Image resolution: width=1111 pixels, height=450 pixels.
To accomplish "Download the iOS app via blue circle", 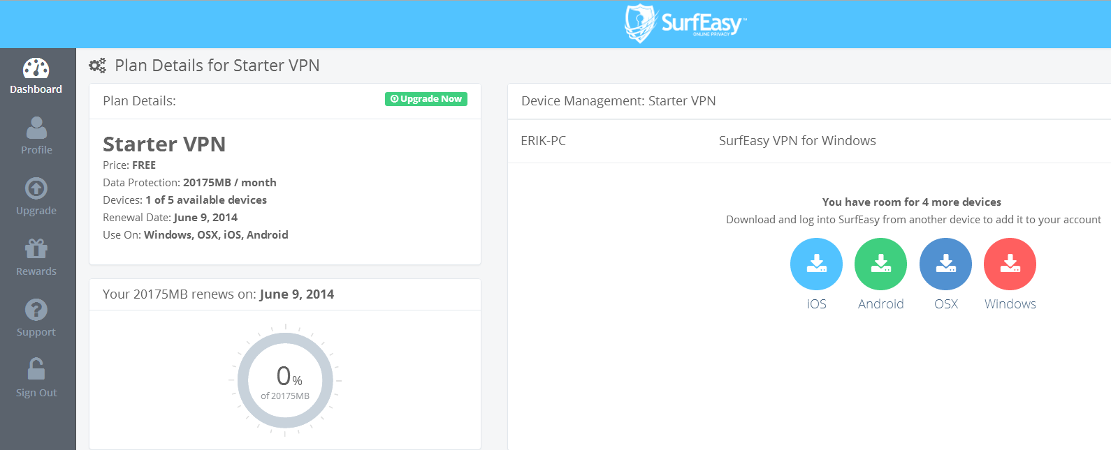I will pyautogui.click(x=816, y=264).
